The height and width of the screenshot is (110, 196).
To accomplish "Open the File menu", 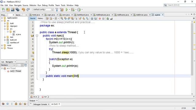I will pyautogui.click(x=2, y=5).
